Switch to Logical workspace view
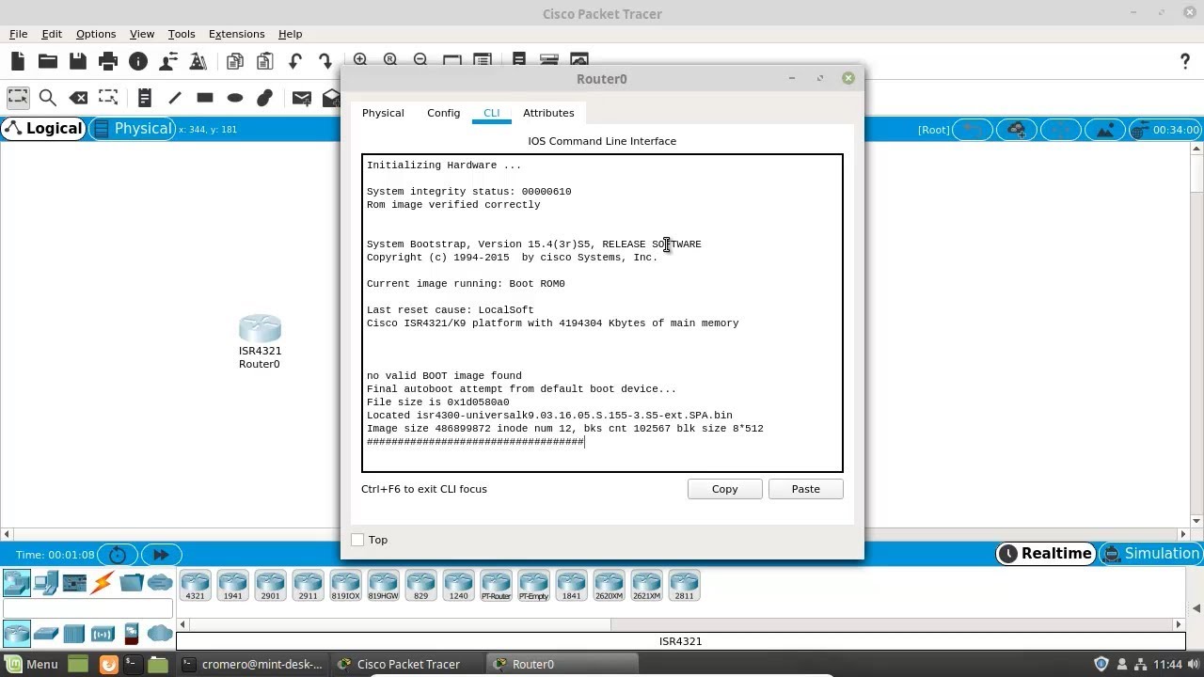The image size is (1204, 677). pyautogui.click(x=43, y=129)
